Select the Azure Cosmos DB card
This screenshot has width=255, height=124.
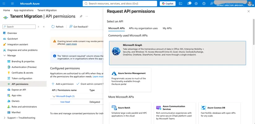pos(219,113)
